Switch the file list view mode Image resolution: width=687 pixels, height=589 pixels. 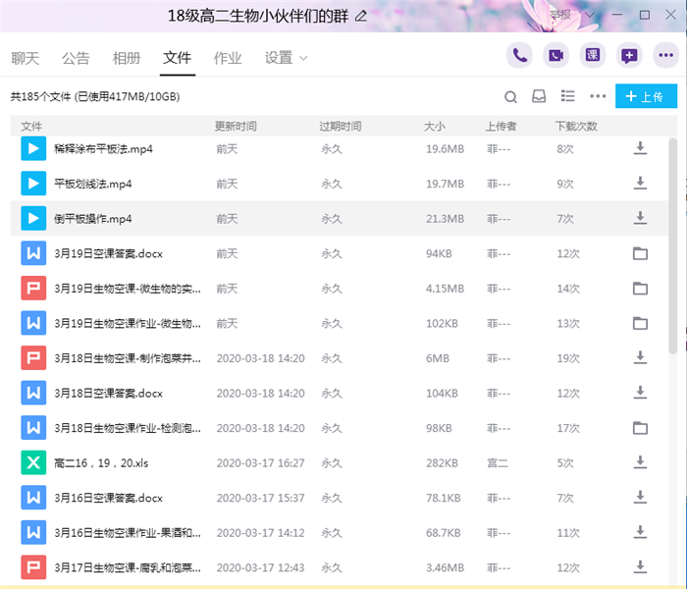point(567,96)
